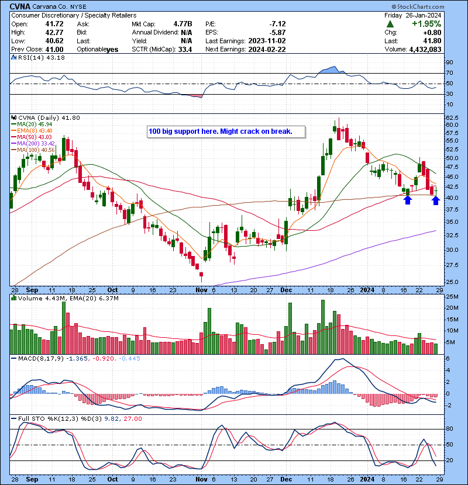
Task: Select the CVNA ticker symbol in header
Action: coord(20,6)
